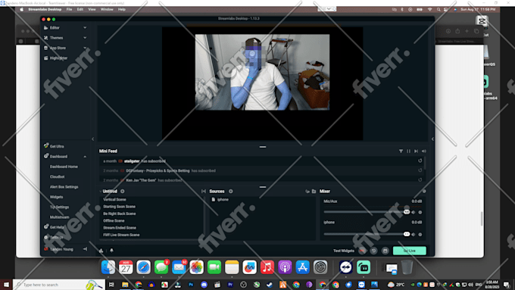Replay the Ken Jav subscription alert
Viewport: 515px width, 290px height.
[420, 179]
